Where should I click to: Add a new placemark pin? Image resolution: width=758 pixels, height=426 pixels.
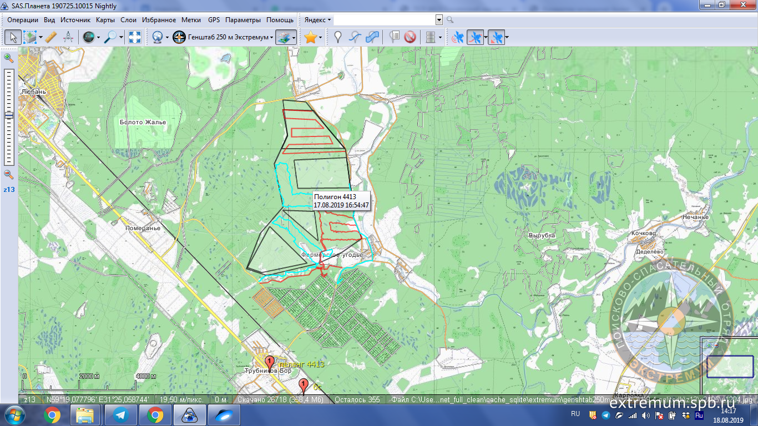[x=337, y=37]
